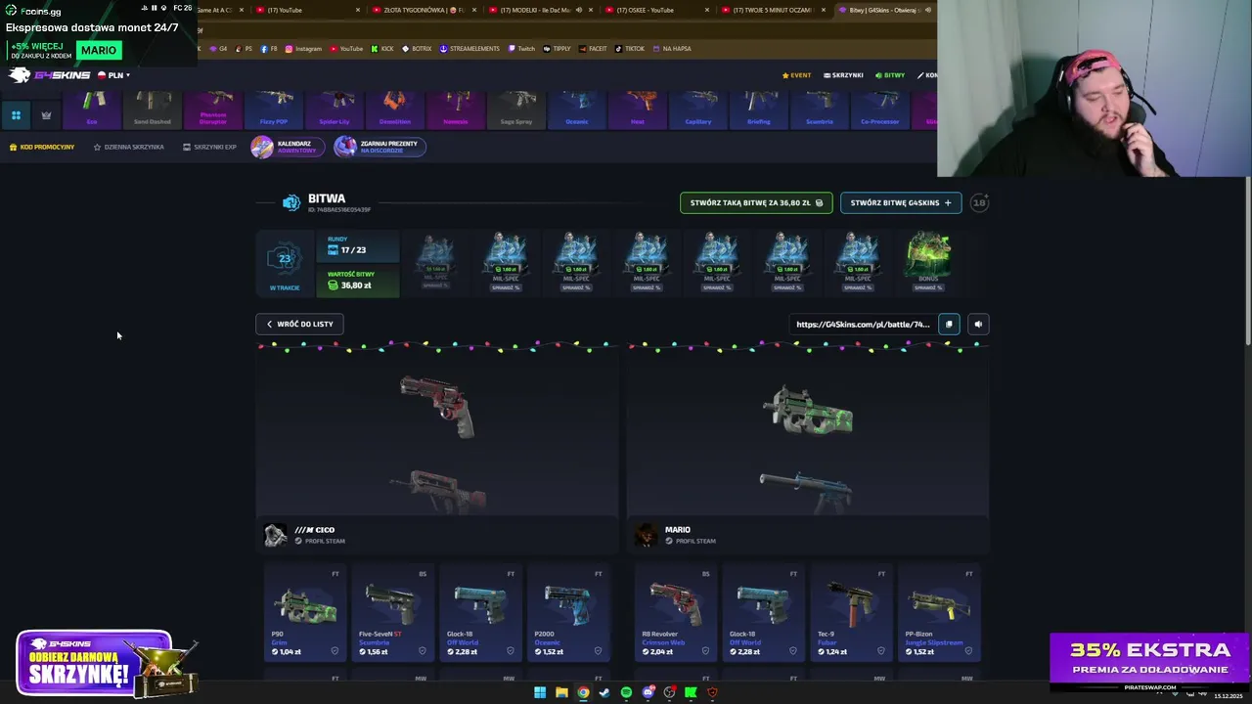Open the Briefing case
Image resolution: width=1252 pixels, height=704 pixels.
[x=759, y=109]
